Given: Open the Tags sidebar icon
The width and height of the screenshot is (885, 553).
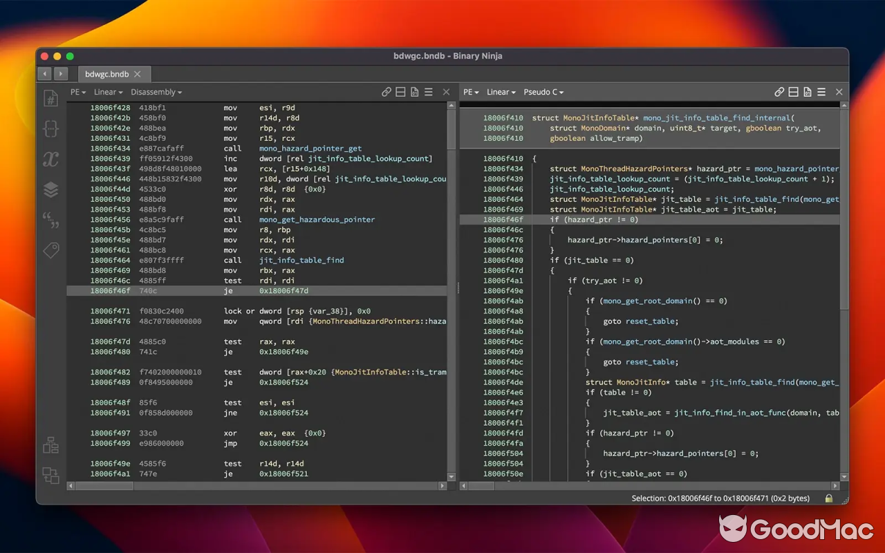Looking at the screenshot, I should click(50, 250).
